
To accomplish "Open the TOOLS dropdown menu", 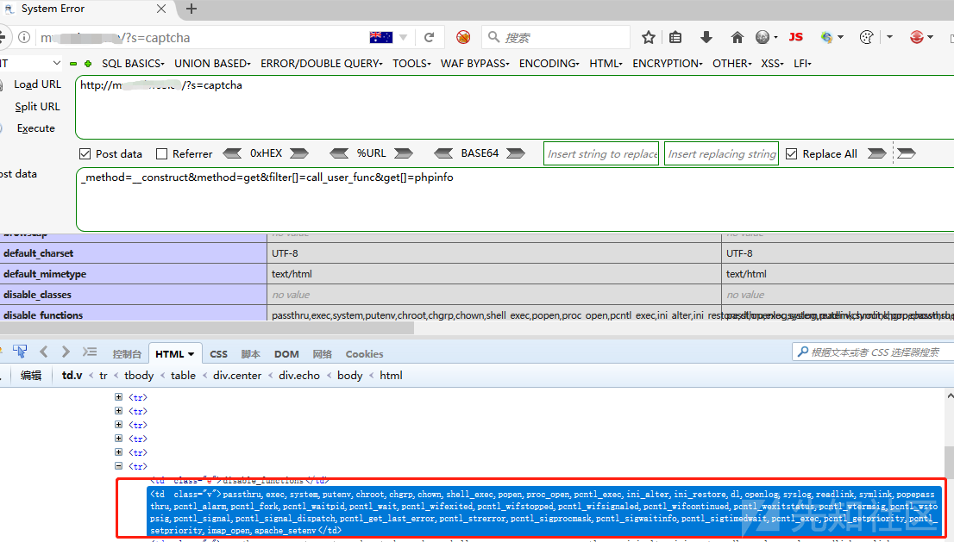I will tap(411, 63).
